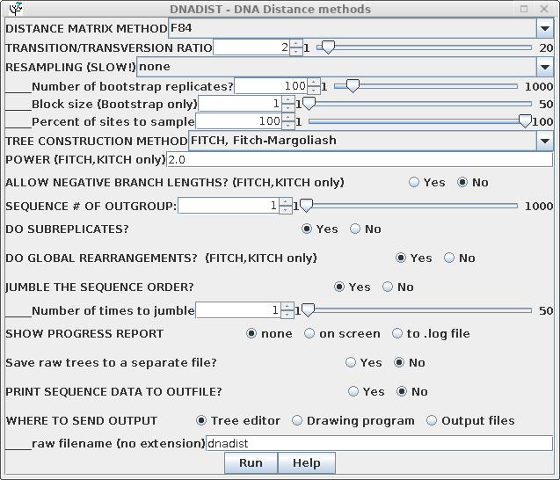This screenshot has height=480, width=560.
Task: Choose 'on screen' for progress report
Action: click(x=310, y=334)
